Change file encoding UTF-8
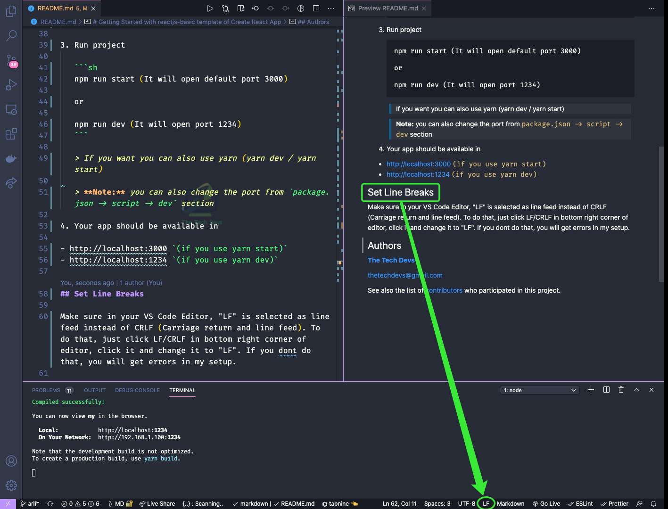This screenshot has height=509, width=668. click(x=467, y=504)
